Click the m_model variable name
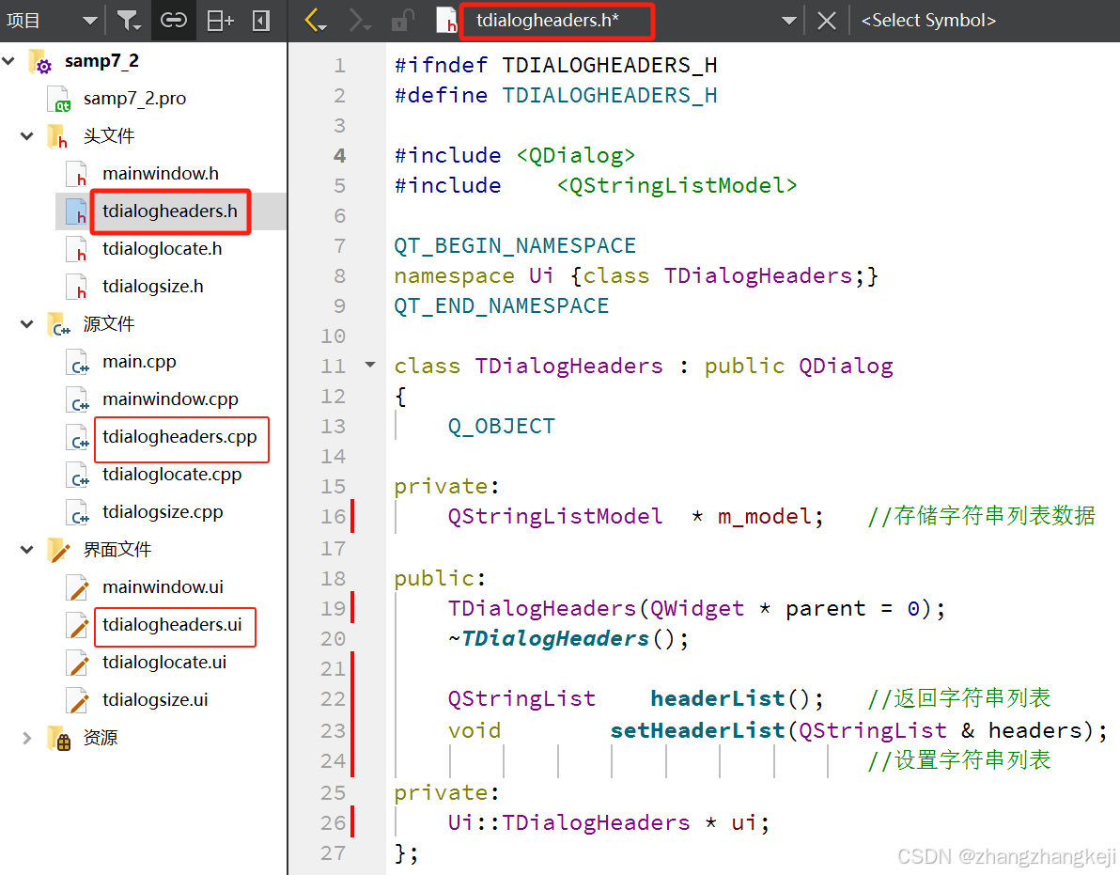This screenshot has height=875, width=1120. pyautogui.click(x=763, y=516)
